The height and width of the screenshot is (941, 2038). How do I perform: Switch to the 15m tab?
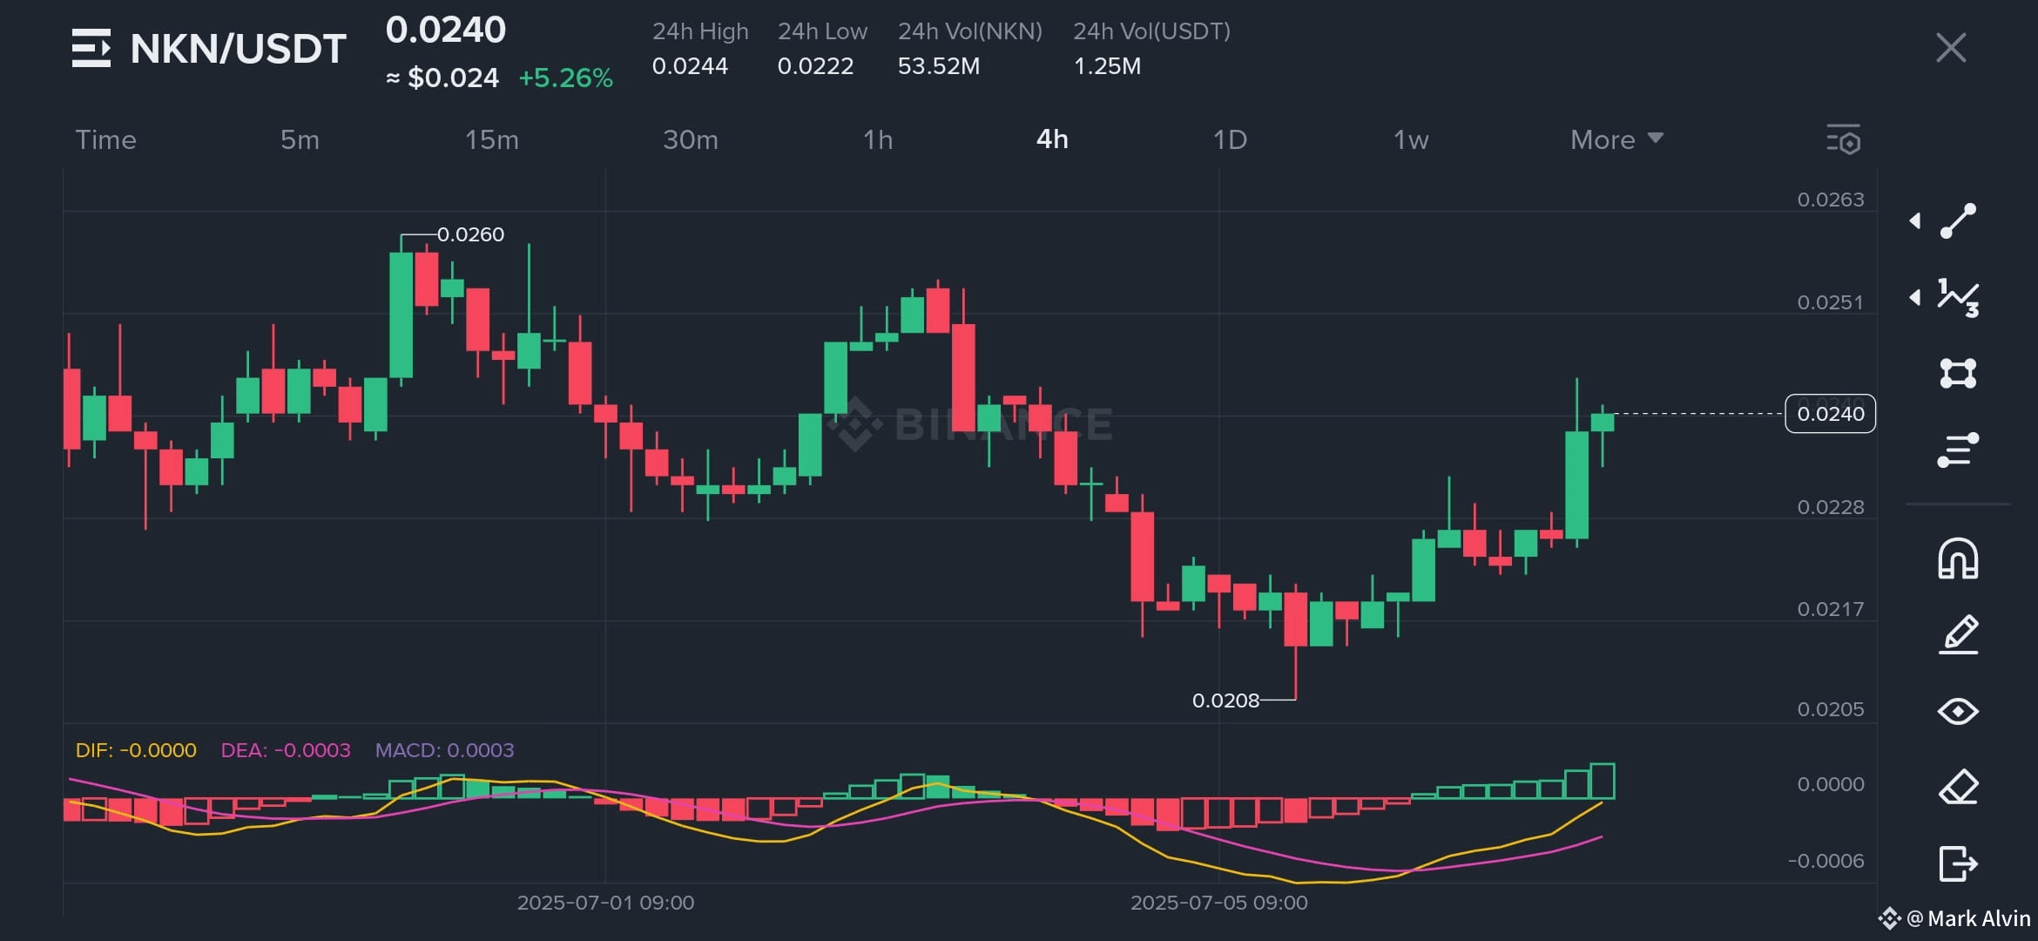pos(492,139)
